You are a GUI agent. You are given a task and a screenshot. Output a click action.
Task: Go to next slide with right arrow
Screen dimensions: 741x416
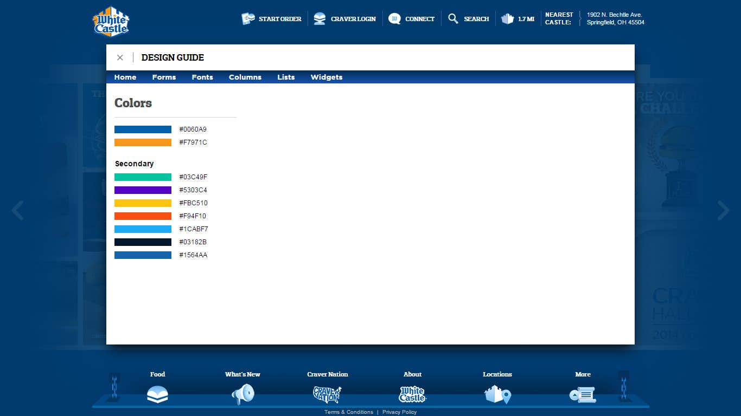point(723,210)
